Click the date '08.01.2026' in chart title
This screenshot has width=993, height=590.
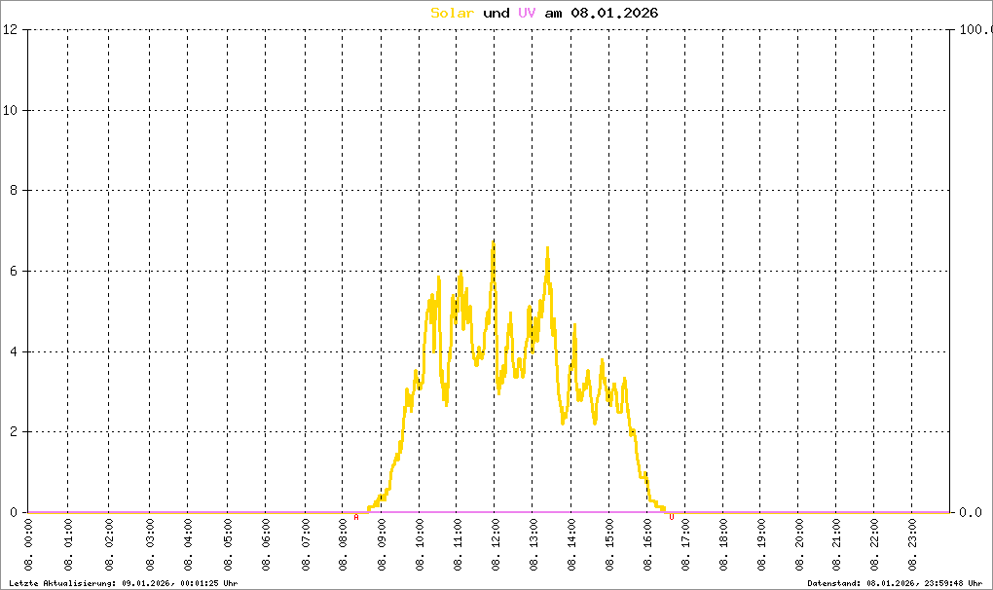(614, 13)
